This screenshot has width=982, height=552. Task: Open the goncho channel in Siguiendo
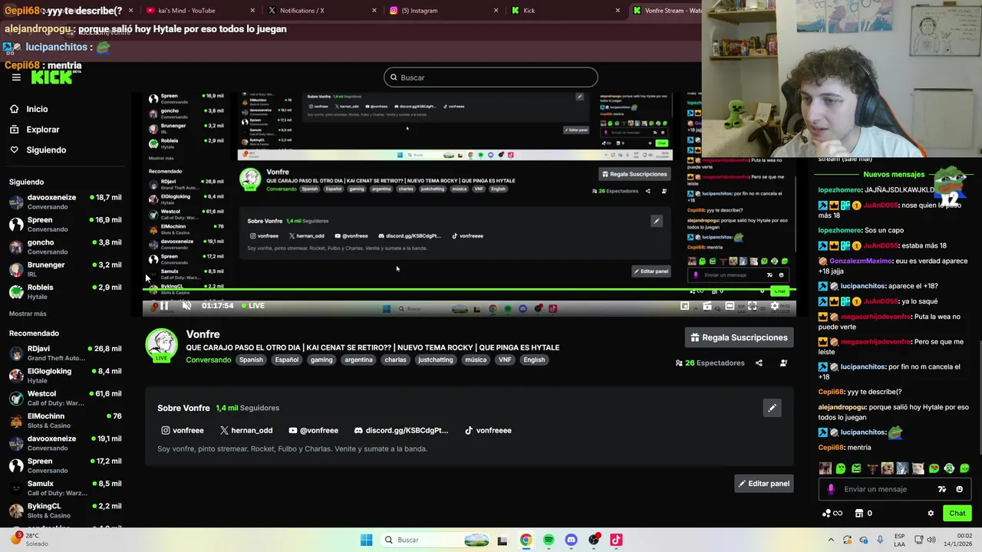point(65,247)
